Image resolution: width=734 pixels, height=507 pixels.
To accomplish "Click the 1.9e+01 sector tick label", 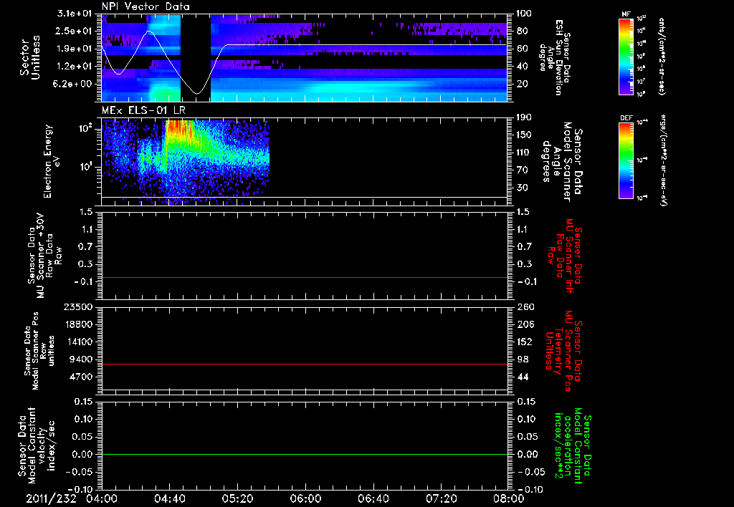I will point(75,49).
